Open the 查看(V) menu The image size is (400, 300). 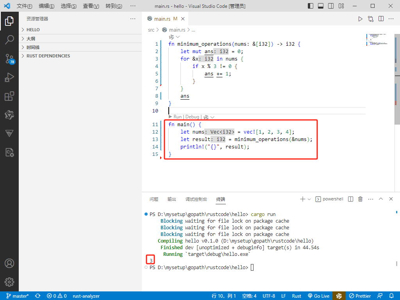tap(91, 6)
